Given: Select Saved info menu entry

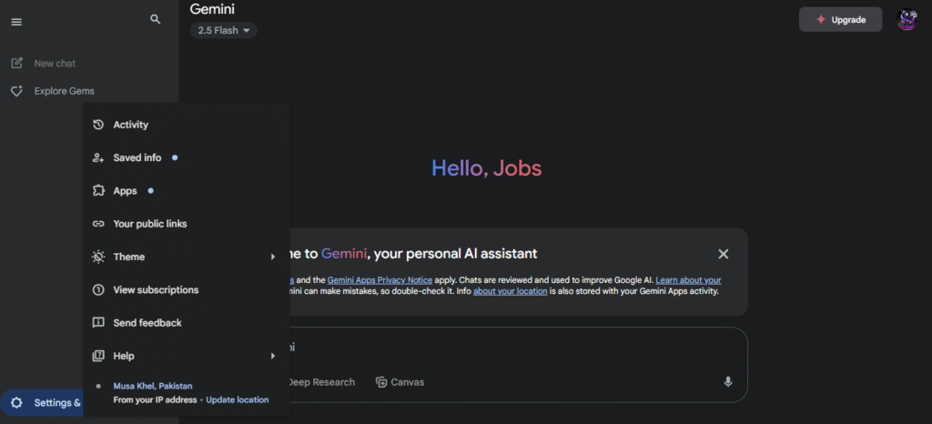Looking at the screenshot, I should (187, 158).
